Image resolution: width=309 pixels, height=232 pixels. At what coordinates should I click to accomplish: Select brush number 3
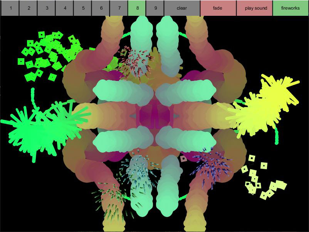pyautogui.click(x=47, y=8)
